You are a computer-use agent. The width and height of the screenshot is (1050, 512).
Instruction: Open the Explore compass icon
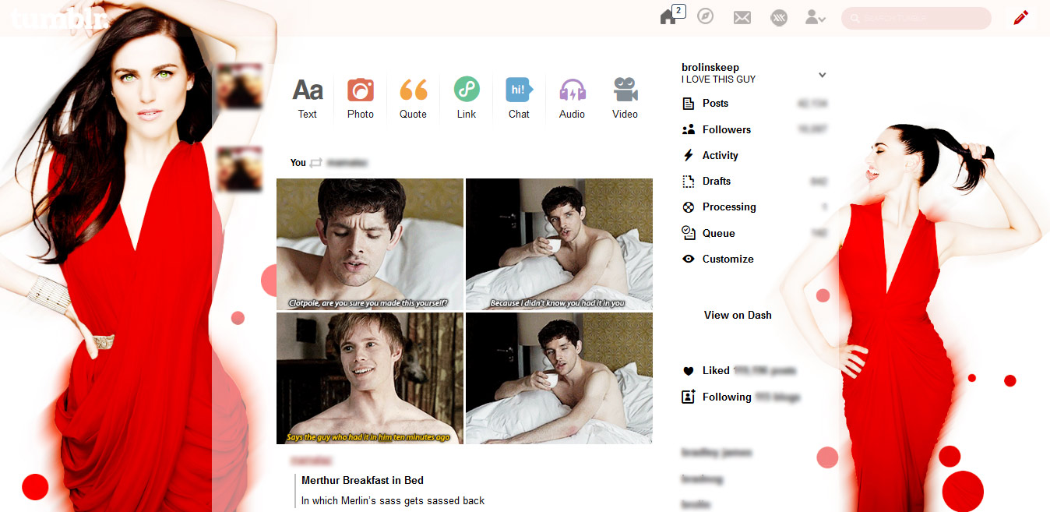[x=706, y=16]
